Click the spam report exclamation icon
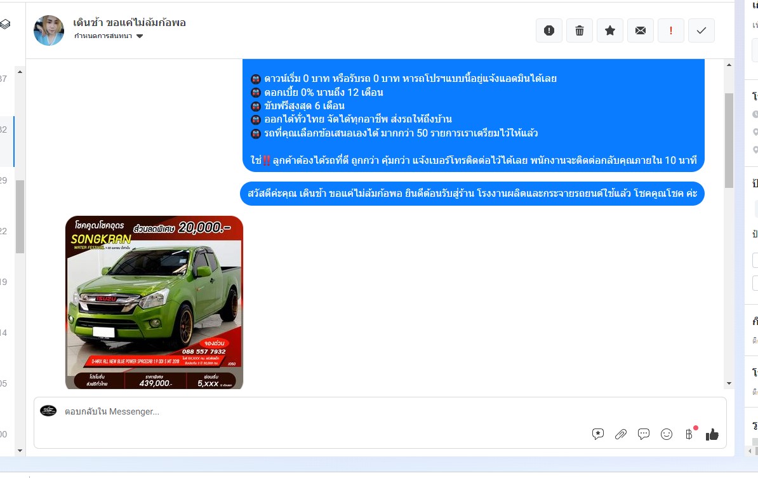The image size is (758, 478). 549,30
